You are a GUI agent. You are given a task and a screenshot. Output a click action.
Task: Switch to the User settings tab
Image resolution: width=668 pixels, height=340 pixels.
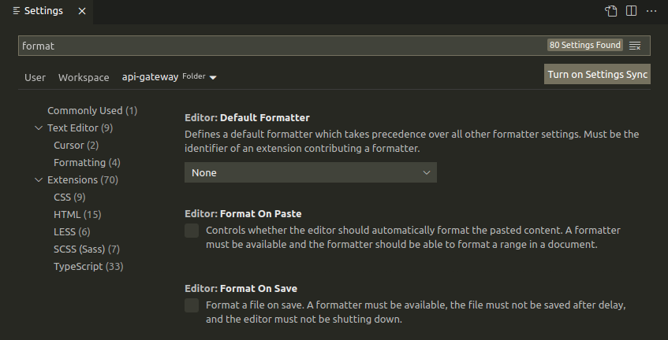[35, 77]
